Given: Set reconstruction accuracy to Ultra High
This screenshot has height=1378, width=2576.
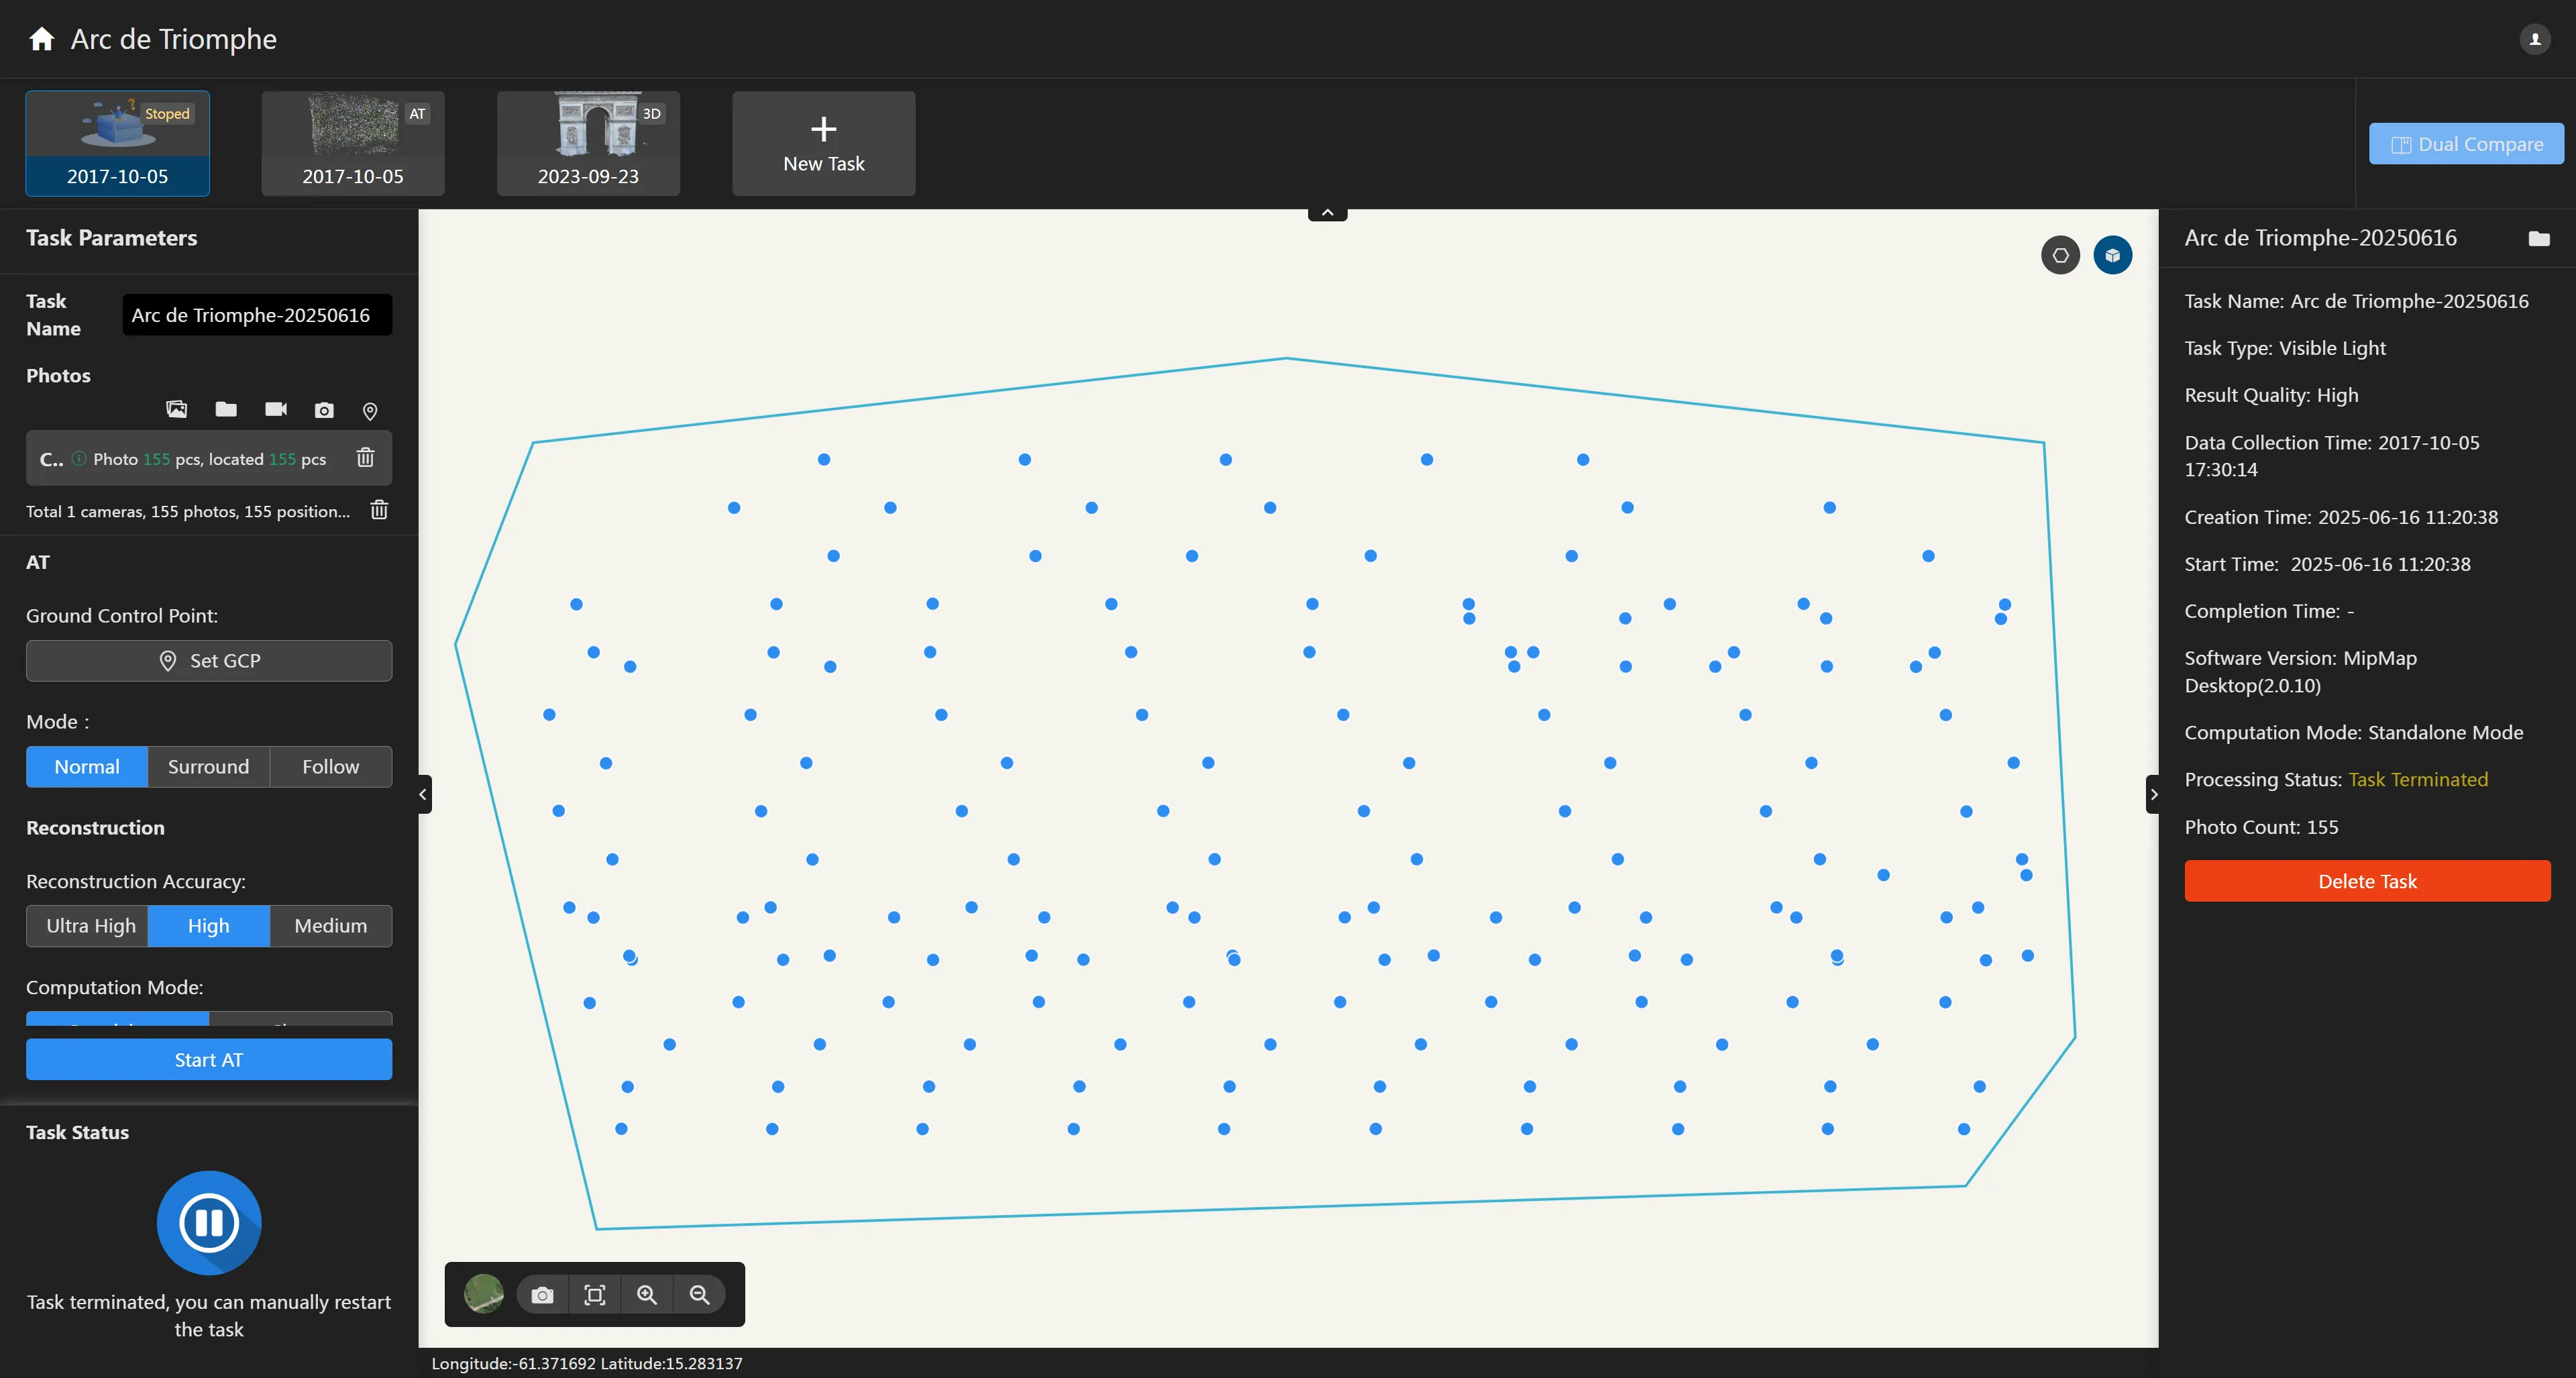Looking at the screenshot, I should pyautogui.click(x=90, y=926).
